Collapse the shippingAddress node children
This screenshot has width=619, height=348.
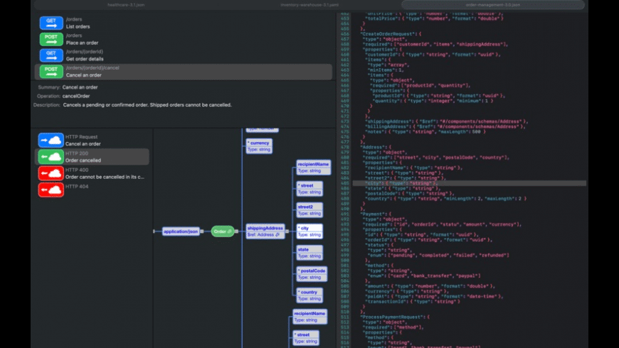pyautogui.click(x=287, y=232)
